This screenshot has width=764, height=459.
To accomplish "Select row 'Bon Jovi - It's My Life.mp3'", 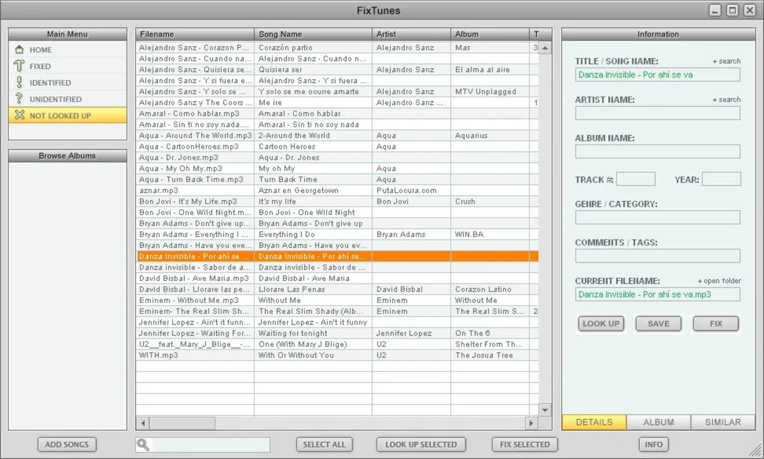I will (x=337, y=201).
